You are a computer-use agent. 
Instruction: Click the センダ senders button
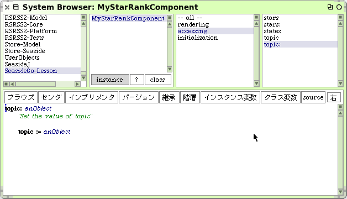(51, 97)
